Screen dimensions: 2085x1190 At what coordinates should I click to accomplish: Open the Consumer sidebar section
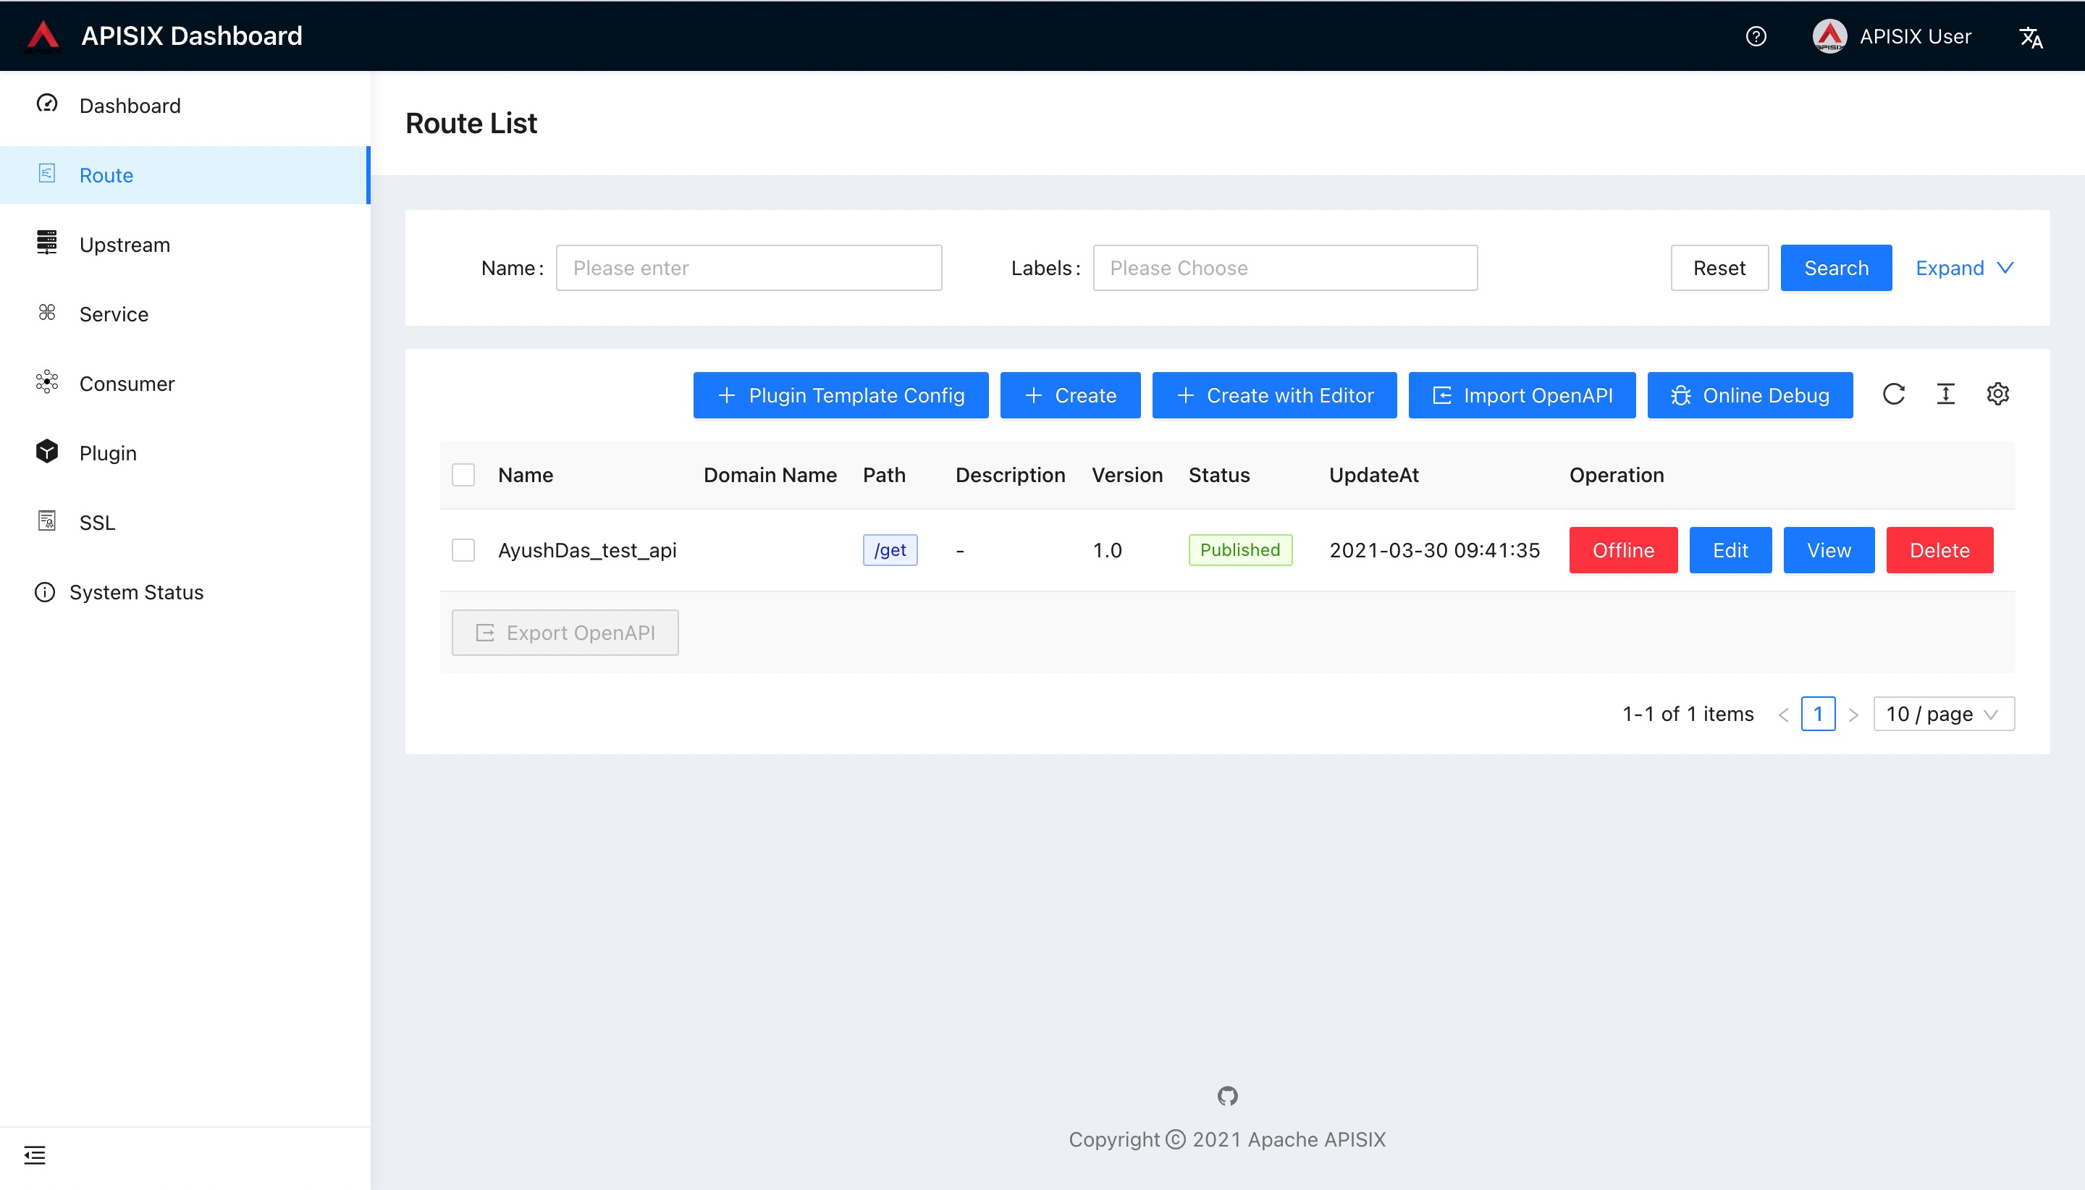[127, 384]
